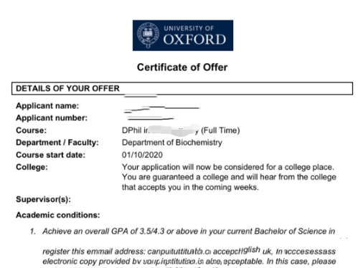This screenshot has width=358, height=268.
Task: Click the Academic conditions heading
Action: [58, 215]
